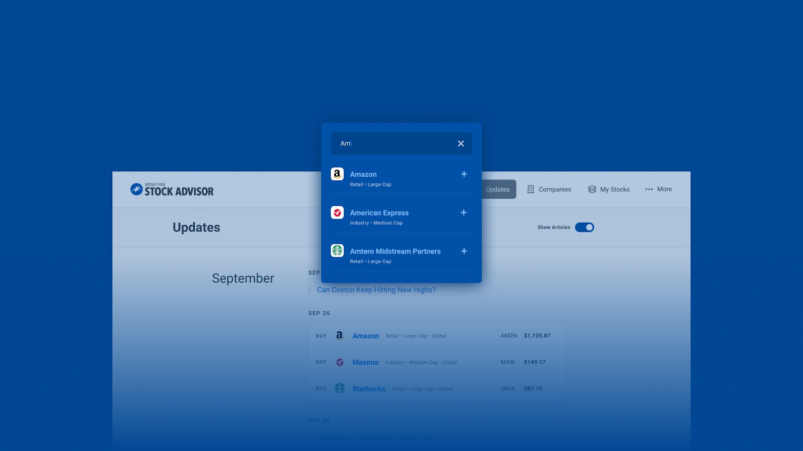Open the More menu
Image resolution: width=803 pixels, height=451 pixels.
[x=658, y=189]
